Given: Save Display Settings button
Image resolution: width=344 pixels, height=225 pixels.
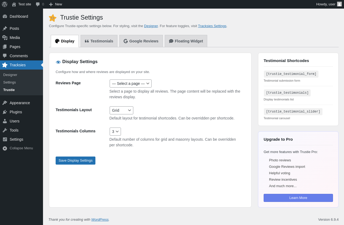Looking at the screenshot, I should 76,161.
